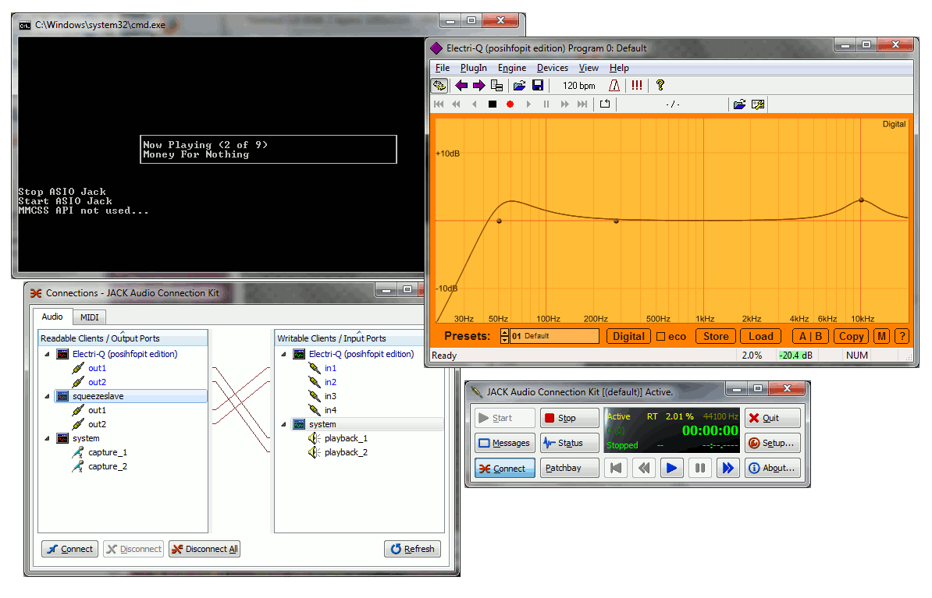
Task: Open the File menu in Electri-Q
Action: tap(443, 68)
